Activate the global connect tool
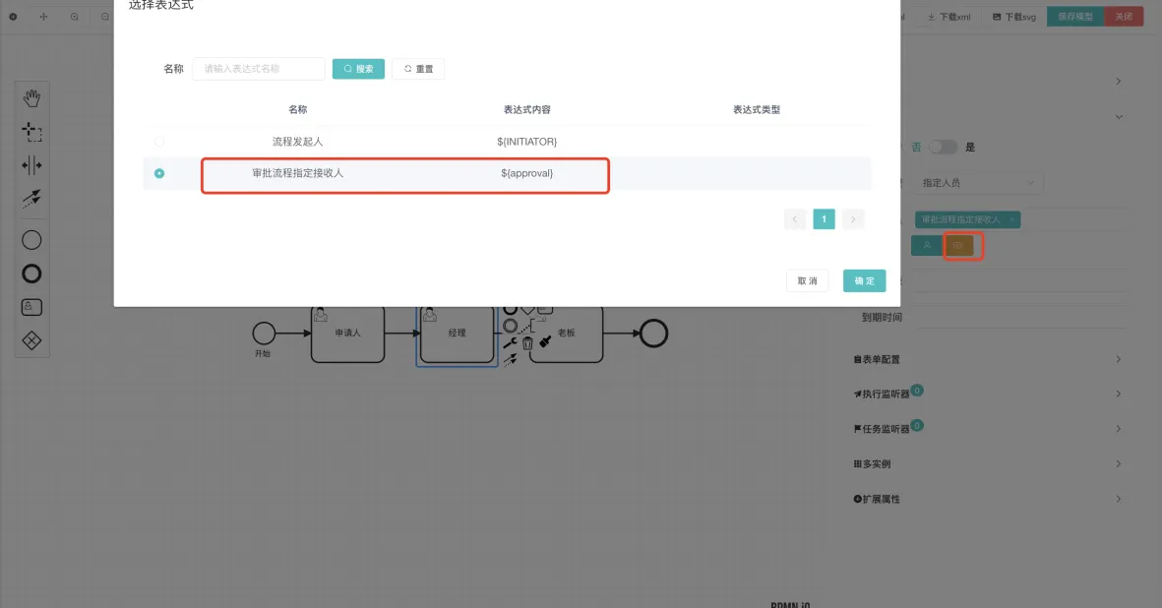This screenshot has width=1162, height=608. (31, 199)
